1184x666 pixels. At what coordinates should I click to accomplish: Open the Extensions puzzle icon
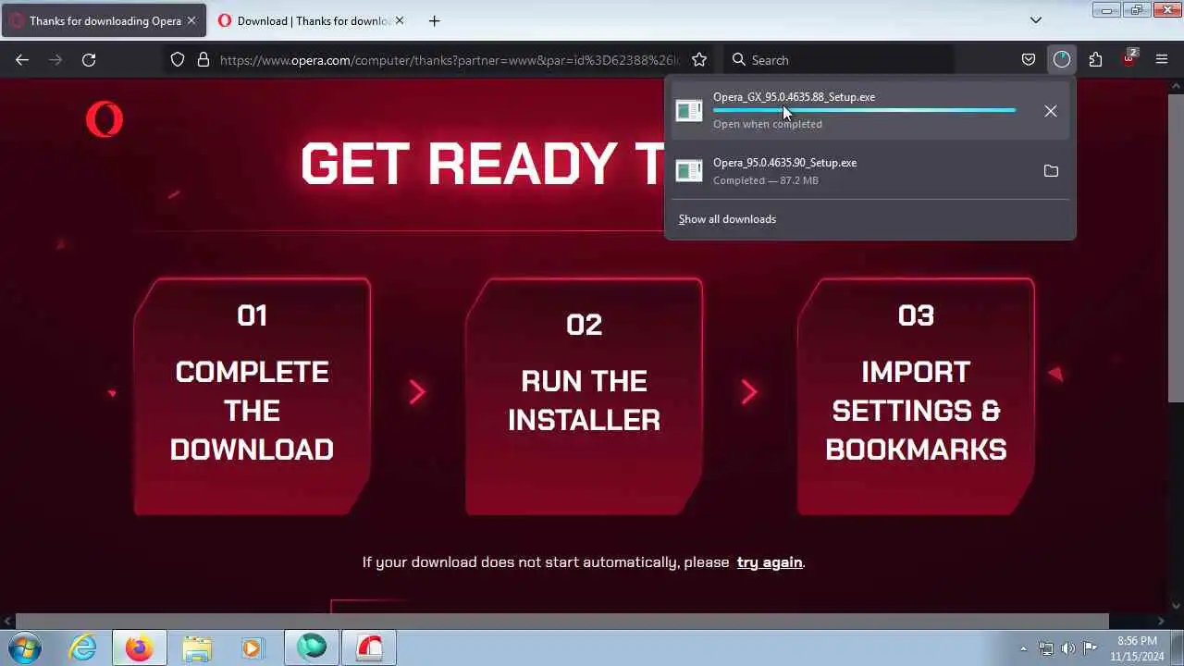1095,59
